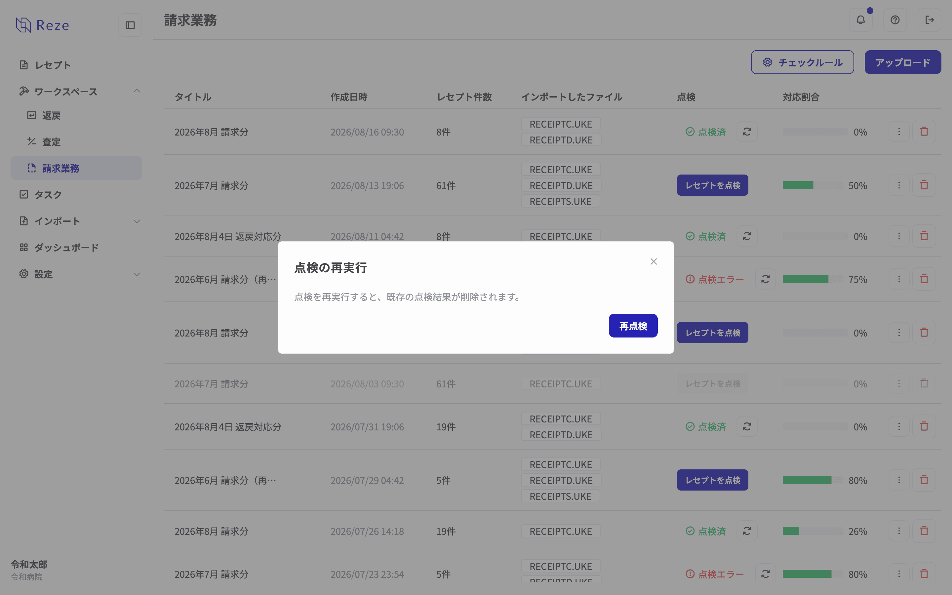Expand the インポート section chevron
The width and height of the screenshot is (952, 595).
coord(137,221)
